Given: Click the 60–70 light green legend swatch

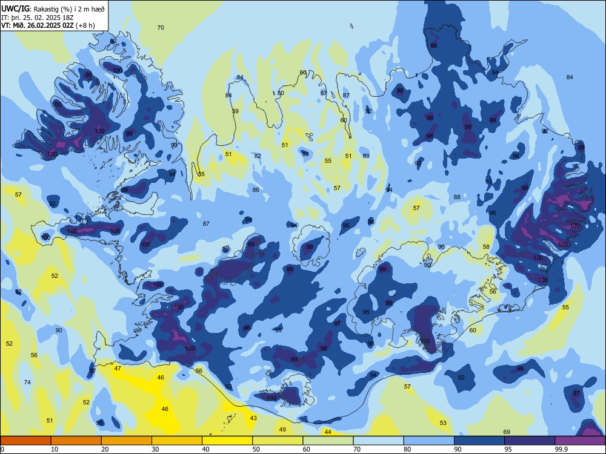Looking at the screenshot, I should (x=328, y=441).
